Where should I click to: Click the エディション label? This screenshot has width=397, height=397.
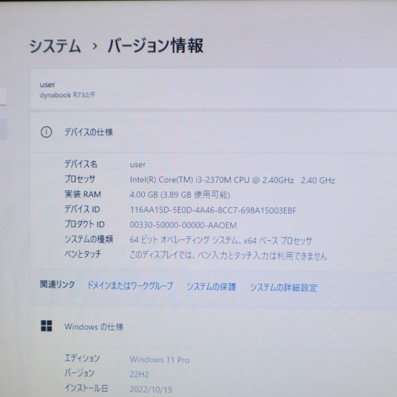(x=82, y=358)
